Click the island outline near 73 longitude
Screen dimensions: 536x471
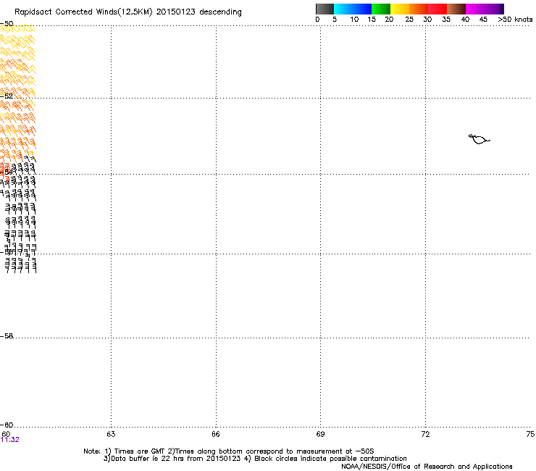point(479,139)
